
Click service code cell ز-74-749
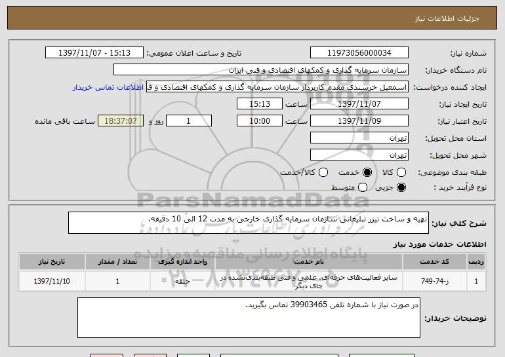pyautogui.click(x=434, y=281)
